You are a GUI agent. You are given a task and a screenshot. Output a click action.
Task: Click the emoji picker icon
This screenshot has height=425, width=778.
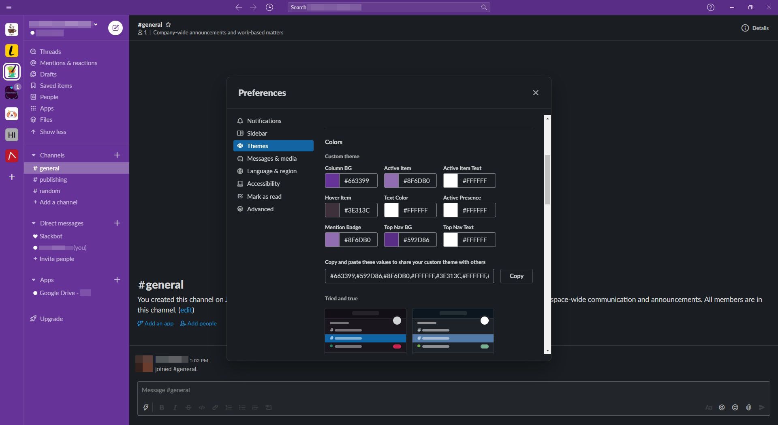point(735,407)
